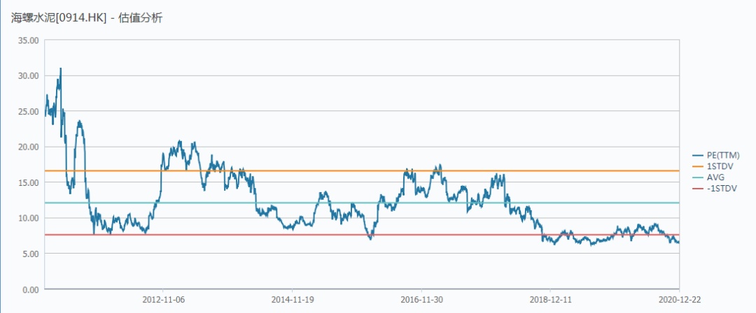Click the teal AVG horizontal line
756x313 pixels.
click(362, 203)
